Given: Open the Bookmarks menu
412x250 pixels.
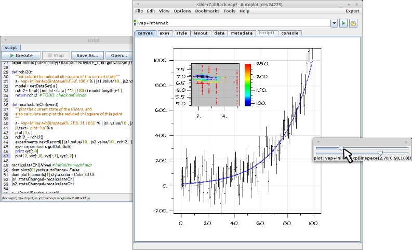Looking at the screenshot, I should coord(207,11).
